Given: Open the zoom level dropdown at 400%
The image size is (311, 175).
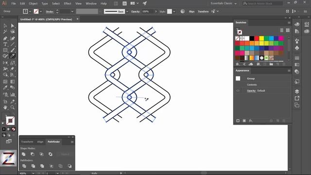Looking at the screenshot, I should [34, 173].
